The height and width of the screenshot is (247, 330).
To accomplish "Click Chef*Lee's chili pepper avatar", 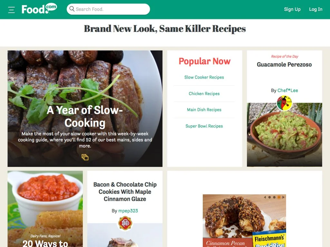I will coord(284,103).
